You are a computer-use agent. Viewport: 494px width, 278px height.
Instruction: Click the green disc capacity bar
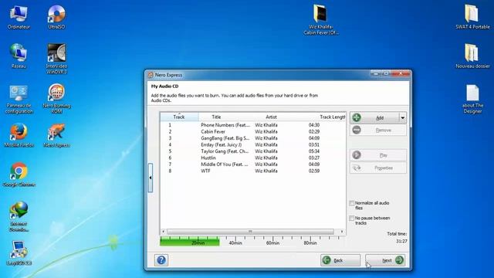(190, 242)
